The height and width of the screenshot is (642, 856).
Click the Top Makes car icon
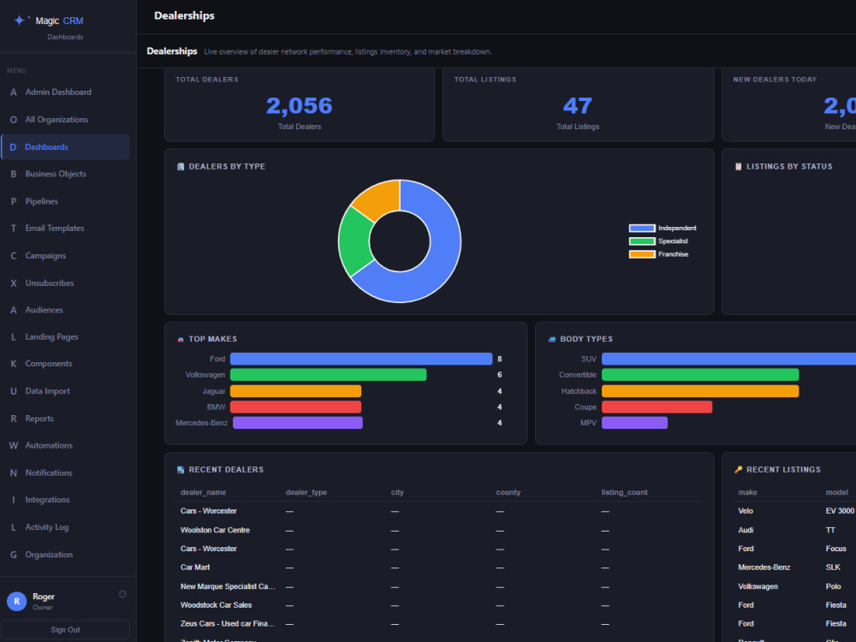[x=181, y=339]
